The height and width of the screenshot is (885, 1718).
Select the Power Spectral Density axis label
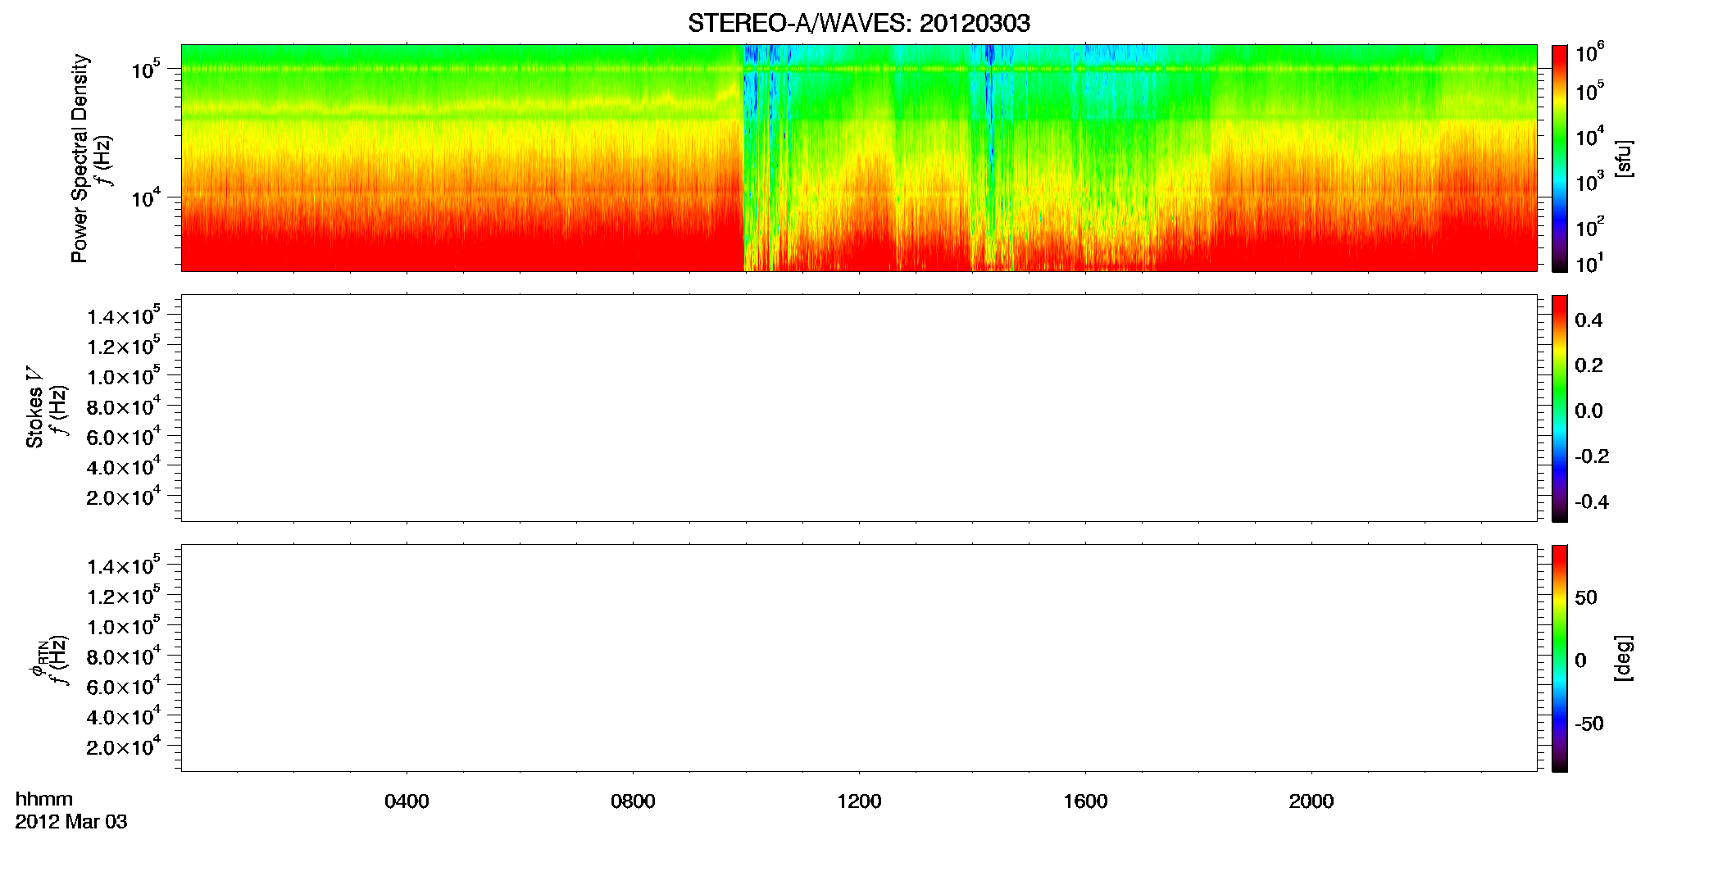(80, 158)
